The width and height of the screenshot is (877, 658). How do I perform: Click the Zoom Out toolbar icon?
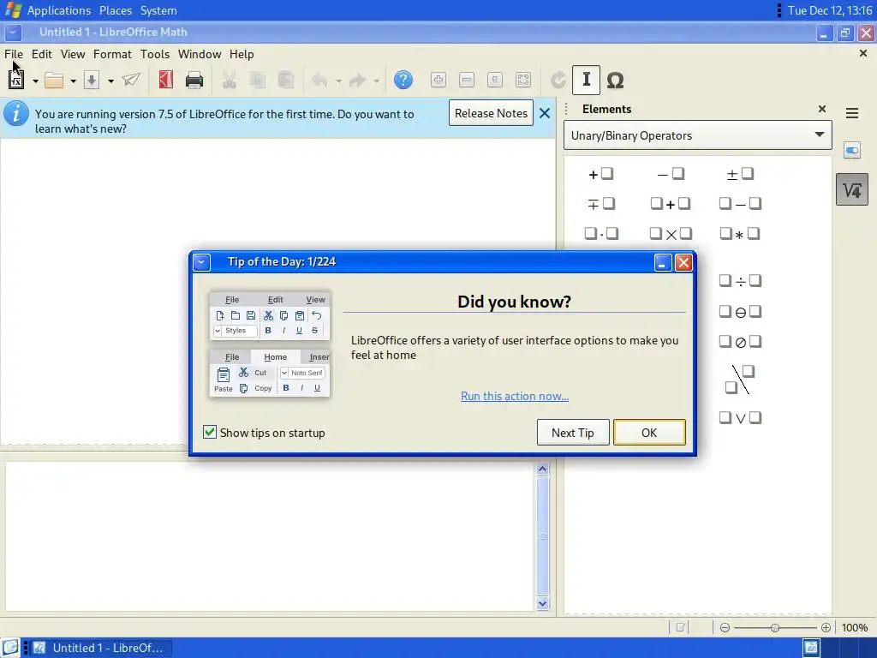pos(467,80)
